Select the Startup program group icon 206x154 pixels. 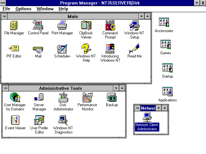(x=167, y=68)
